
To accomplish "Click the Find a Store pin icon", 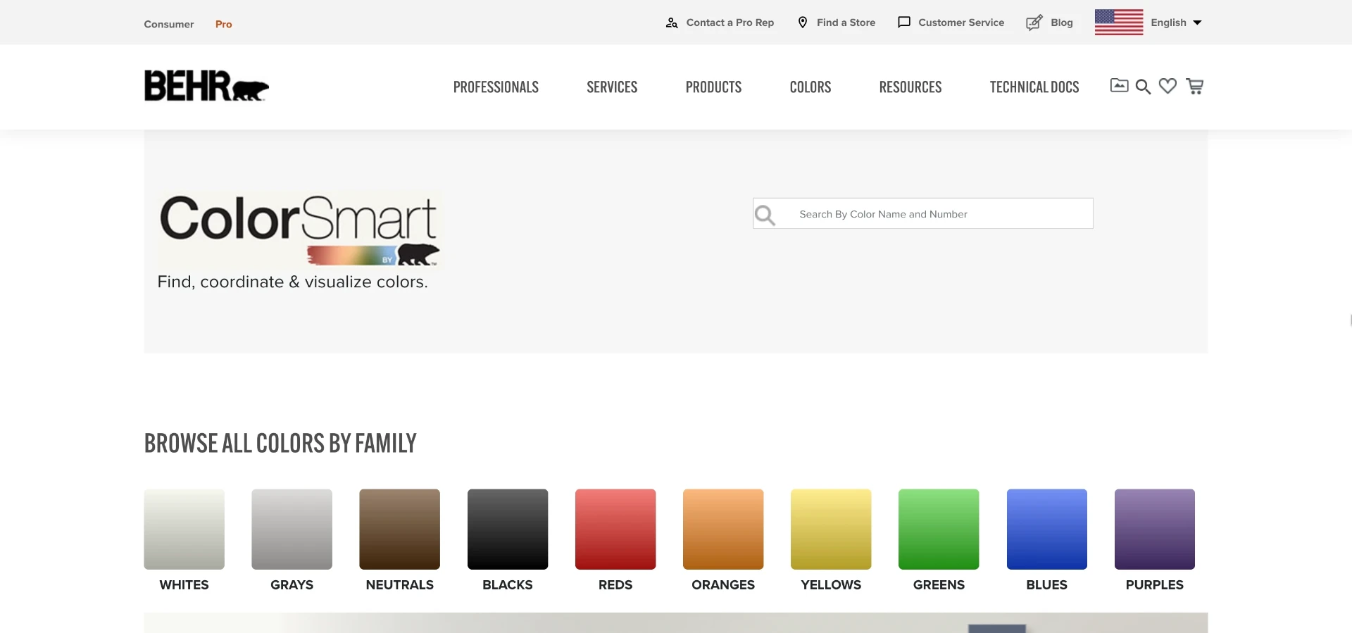I will tap(802, 23).
